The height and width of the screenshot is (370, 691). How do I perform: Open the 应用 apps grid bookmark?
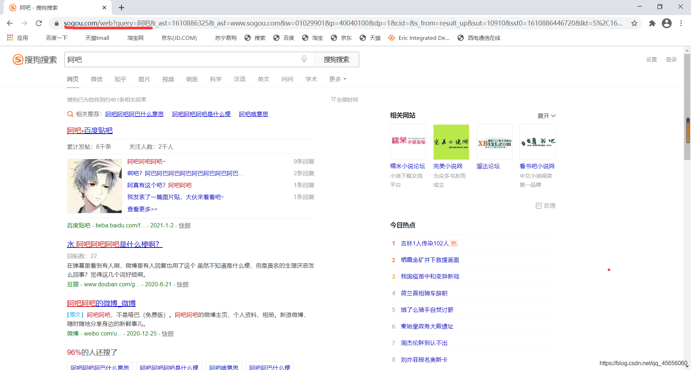pos(17,38)
